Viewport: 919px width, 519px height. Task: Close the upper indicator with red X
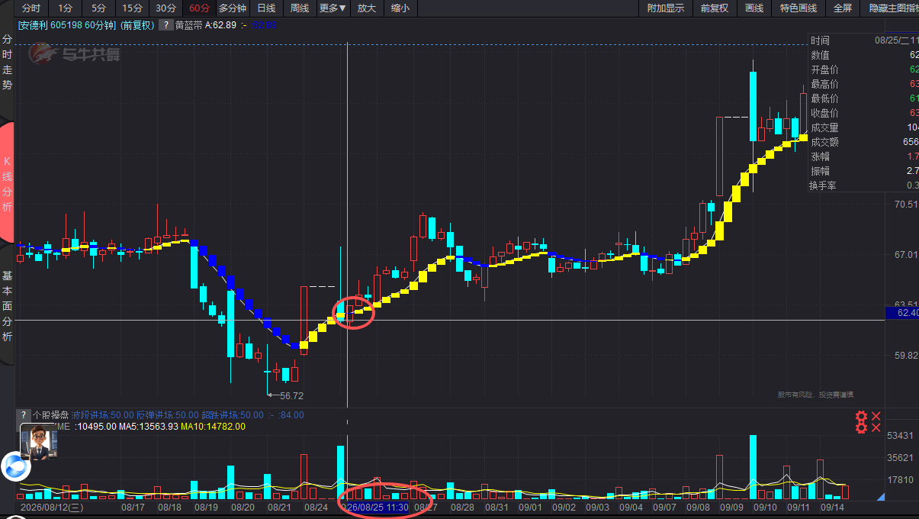pyautogui.click(x=876, y=417)
